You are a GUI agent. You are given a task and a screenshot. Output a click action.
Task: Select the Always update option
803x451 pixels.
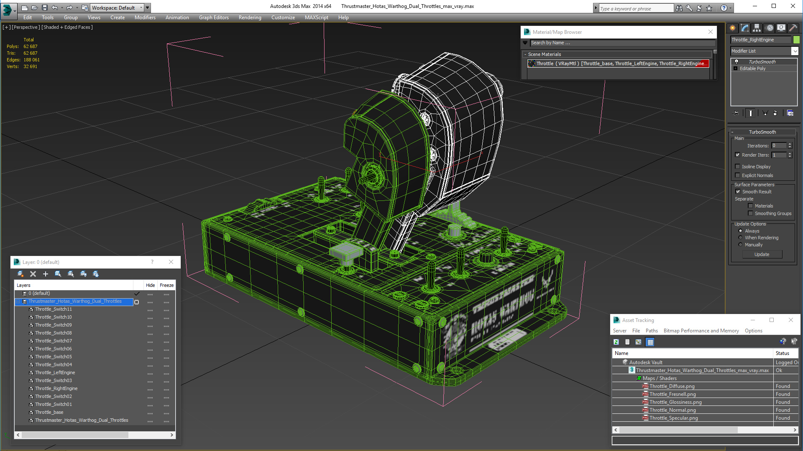741,231
